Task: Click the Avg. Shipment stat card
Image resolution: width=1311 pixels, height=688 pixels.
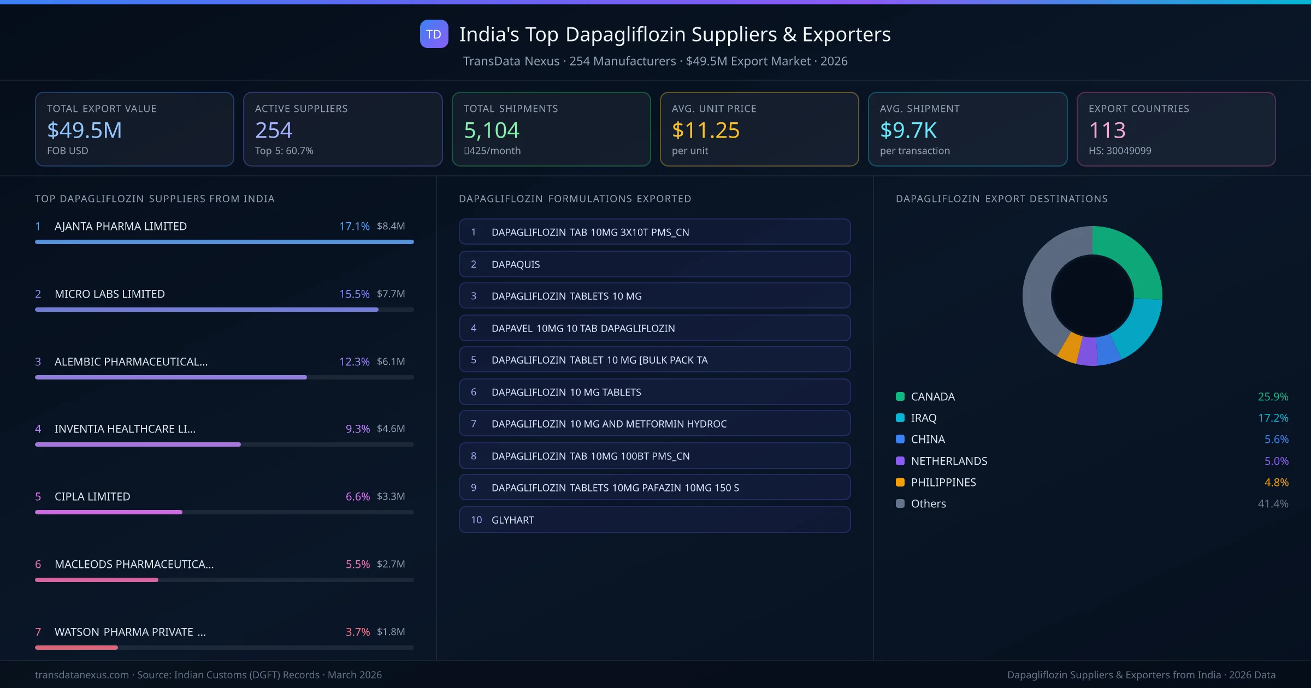Action: click(x=968, y=129)
